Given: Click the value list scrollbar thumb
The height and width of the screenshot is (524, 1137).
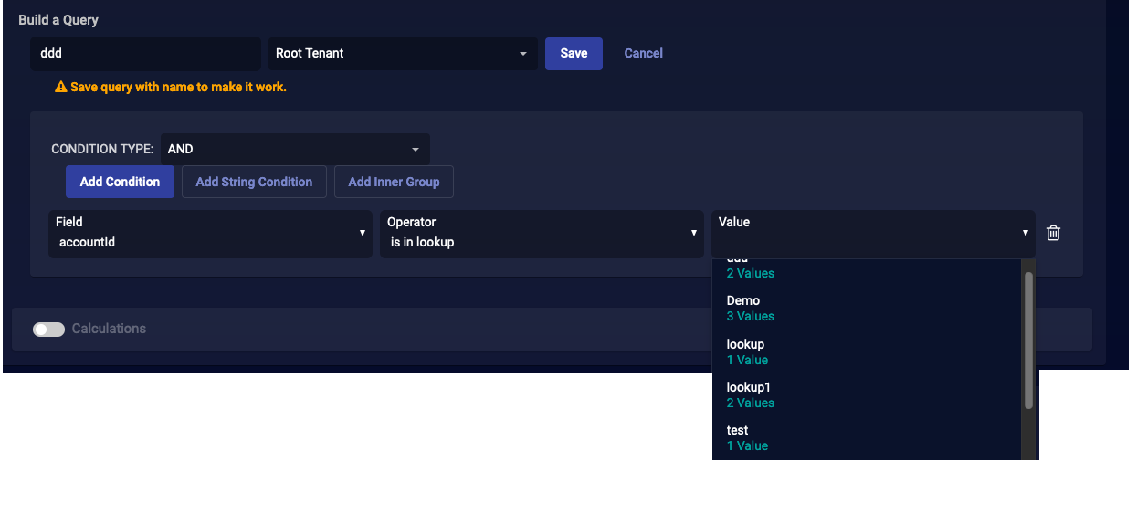Looking at the screenshot, I should pos(1028,340).
